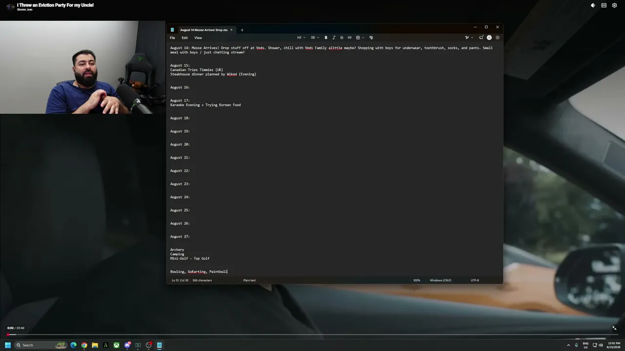This screenshot has width=625, height=351.
Task: Change the UTF-8 encoding setting
Action: point(475,280)
